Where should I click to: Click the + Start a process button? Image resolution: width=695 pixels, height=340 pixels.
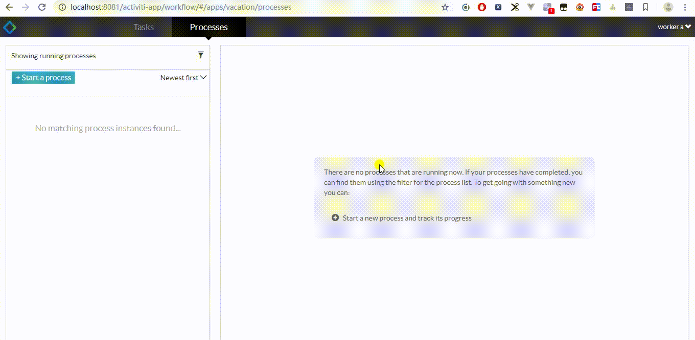[43, 78]
